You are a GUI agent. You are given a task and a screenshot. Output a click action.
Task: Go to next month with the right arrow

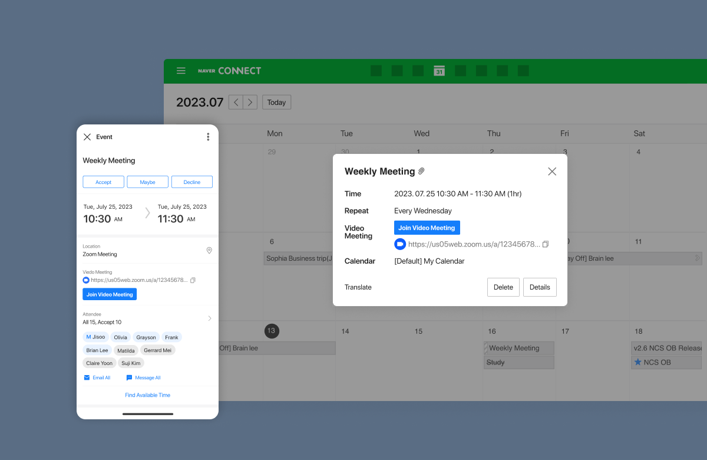click(250, 101)
